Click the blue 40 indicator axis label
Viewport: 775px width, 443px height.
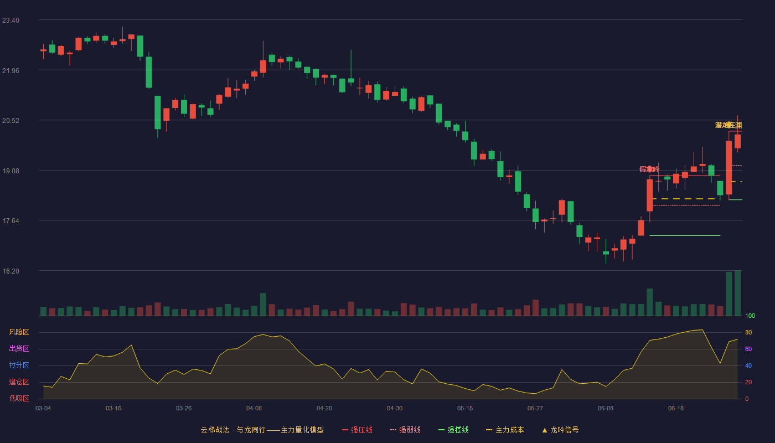click(748, 365)
